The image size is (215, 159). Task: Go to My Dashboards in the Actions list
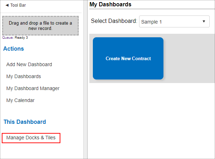[x=24, y=76]
